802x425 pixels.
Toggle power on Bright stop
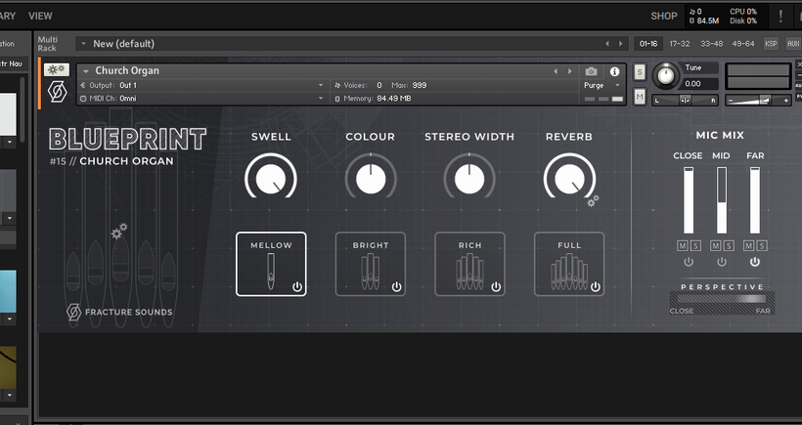(x=396, y=287)
